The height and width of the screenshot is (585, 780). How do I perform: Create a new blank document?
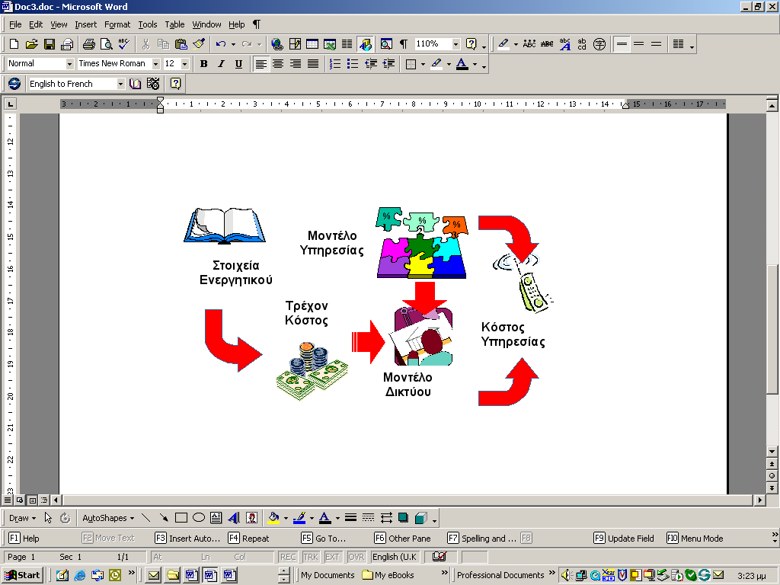pos(14,44)
